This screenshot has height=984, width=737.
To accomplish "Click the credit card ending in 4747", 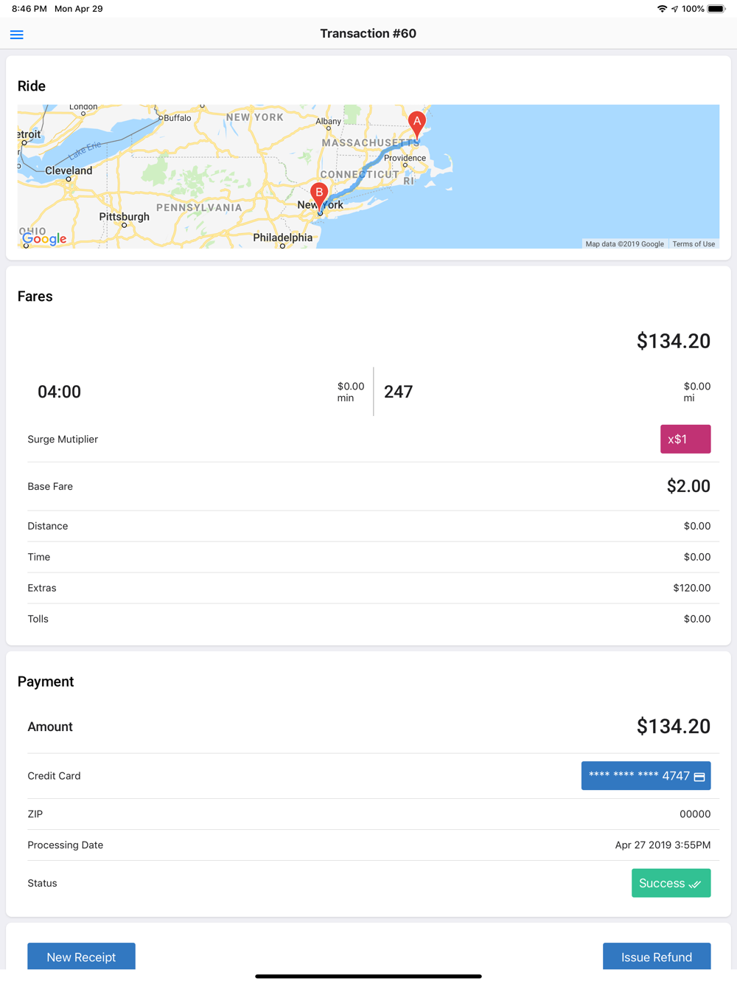I will pyautogui.click(x=646, y=776).
